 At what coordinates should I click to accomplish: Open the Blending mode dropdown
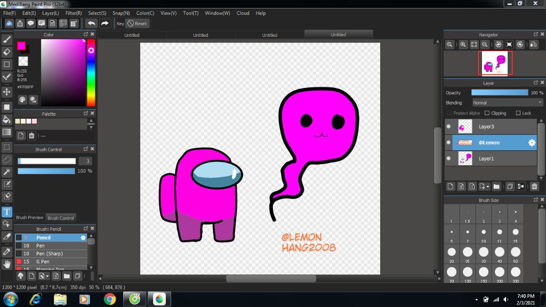508,103
